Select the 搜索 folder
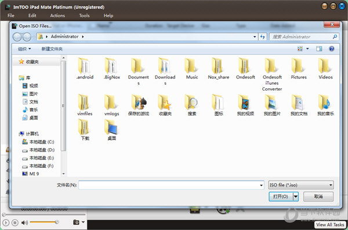This screenshot has width=348, height=230. (x=192, y=105)
